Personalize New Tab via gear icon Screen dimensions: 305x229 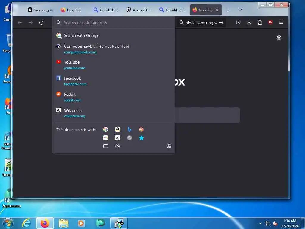pyautogui.click(x=279, y=38)
